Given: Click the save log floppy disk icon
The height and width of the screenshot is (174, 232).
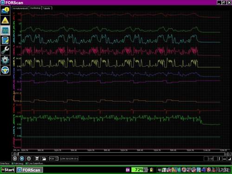Looking at the screenshot, I should point(37,159).
